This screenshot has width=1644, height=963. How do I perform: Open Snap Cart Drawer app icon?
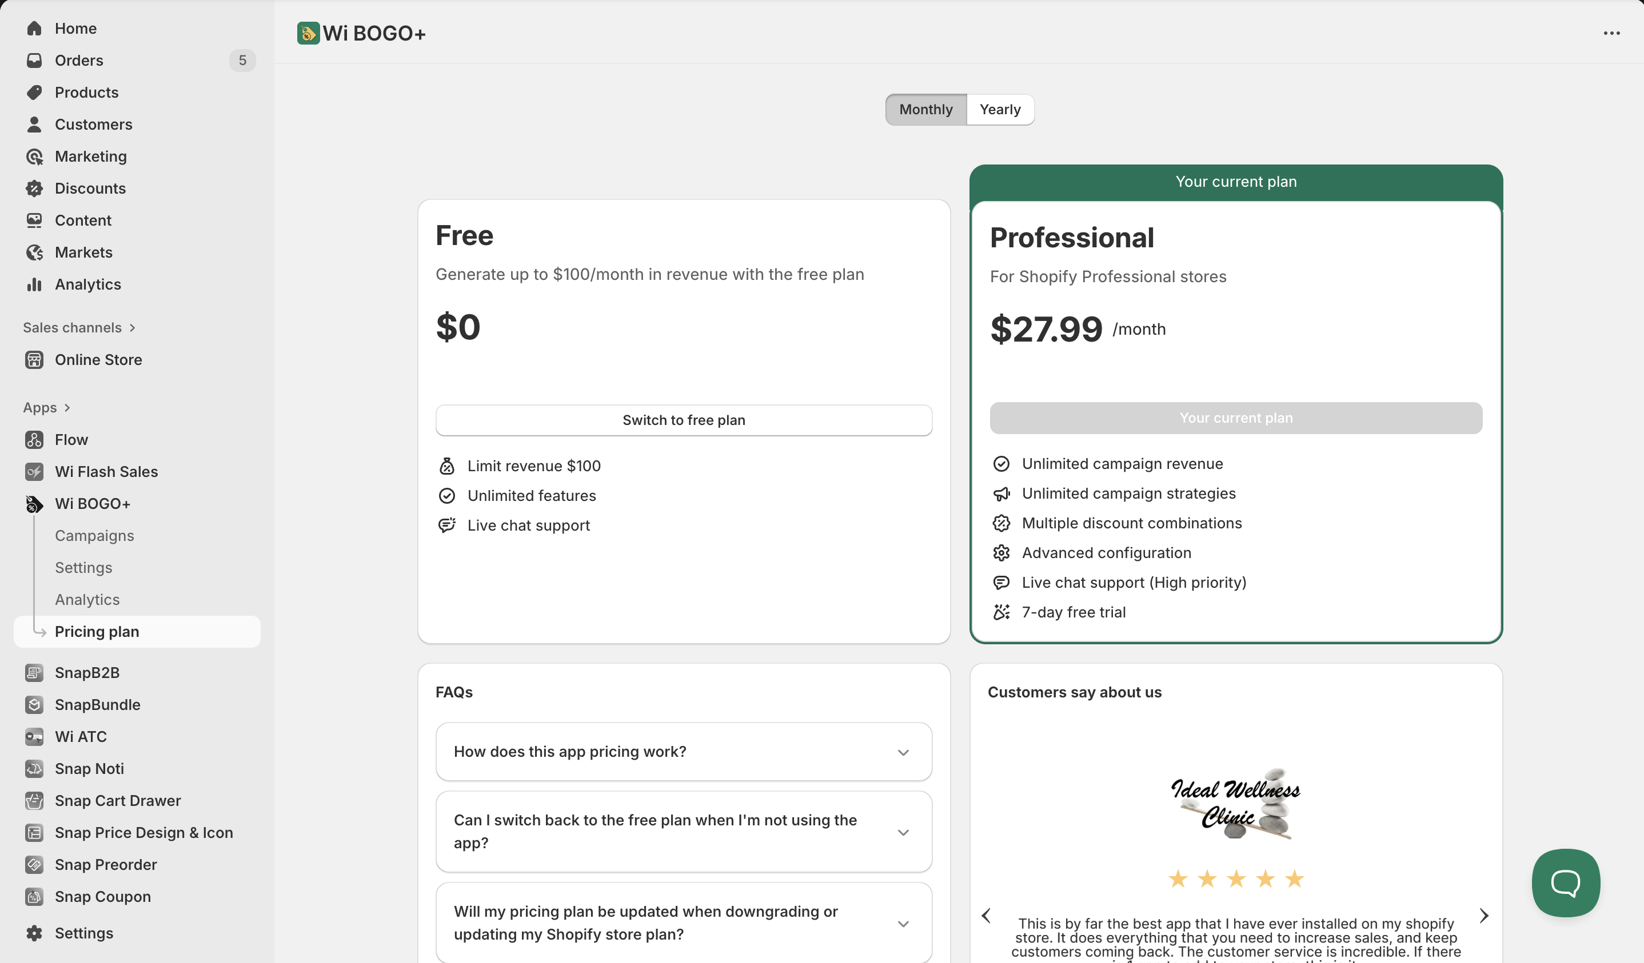click(34, 801)
